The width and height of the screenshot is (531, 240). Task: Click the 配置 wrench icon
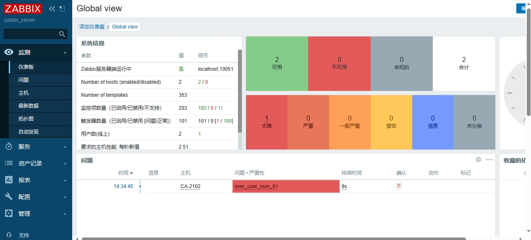point(9,197)
